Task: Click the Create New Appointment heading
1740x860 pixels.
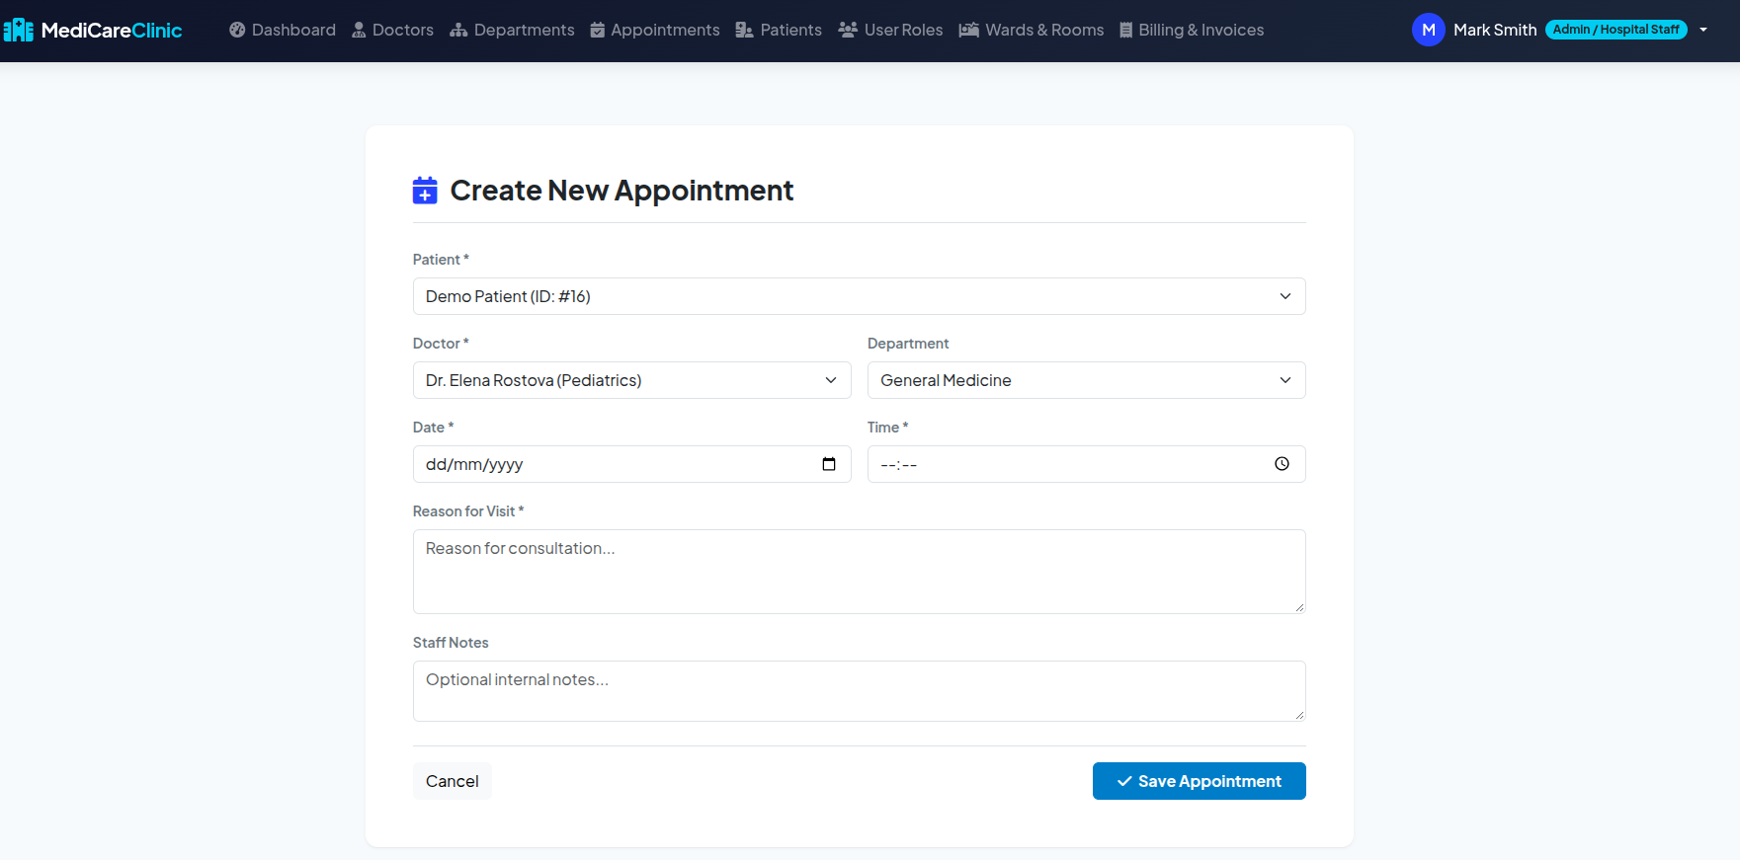Action: tap(621, 191)
